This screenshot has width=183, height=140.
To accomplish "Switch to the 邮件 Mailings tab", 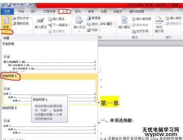I will click(x=78, y=11).
